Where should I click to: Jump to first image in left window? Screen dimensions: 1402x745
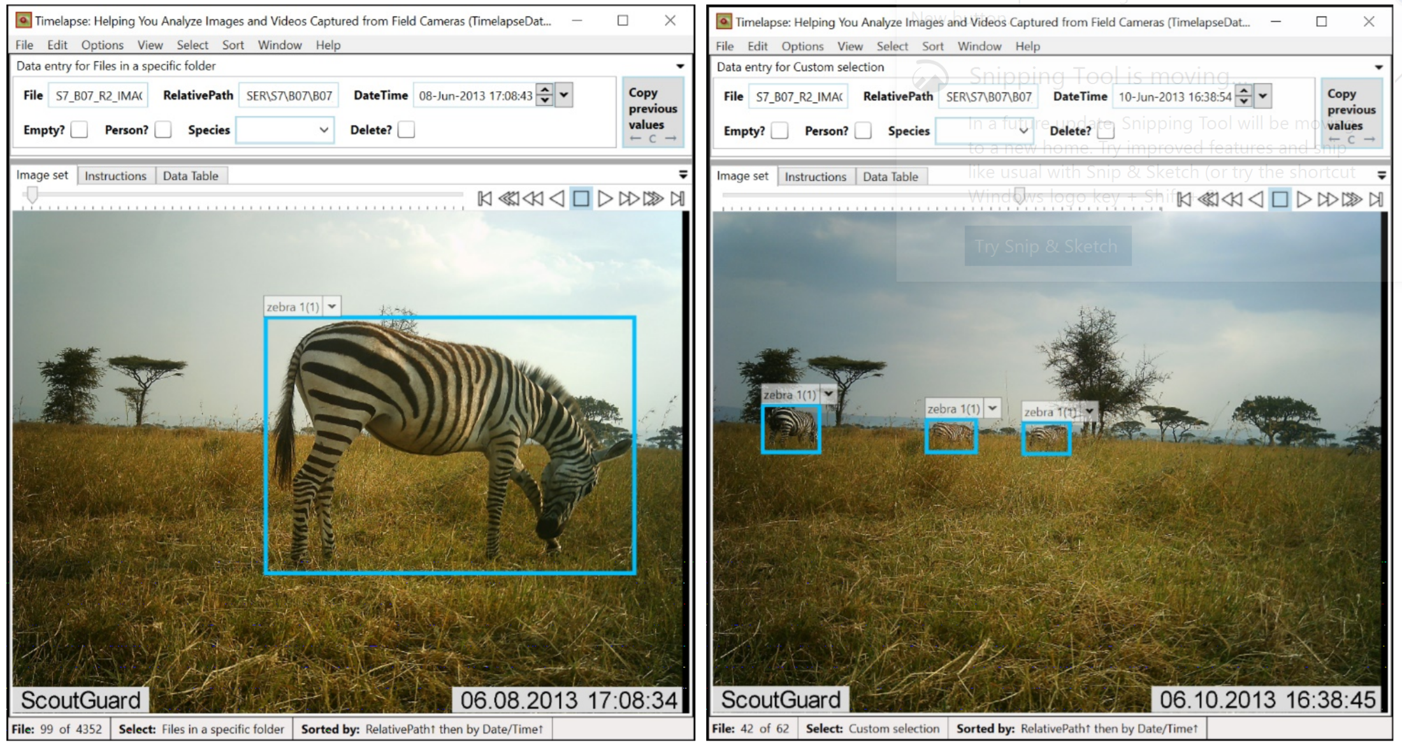click(x=484, y=199)
